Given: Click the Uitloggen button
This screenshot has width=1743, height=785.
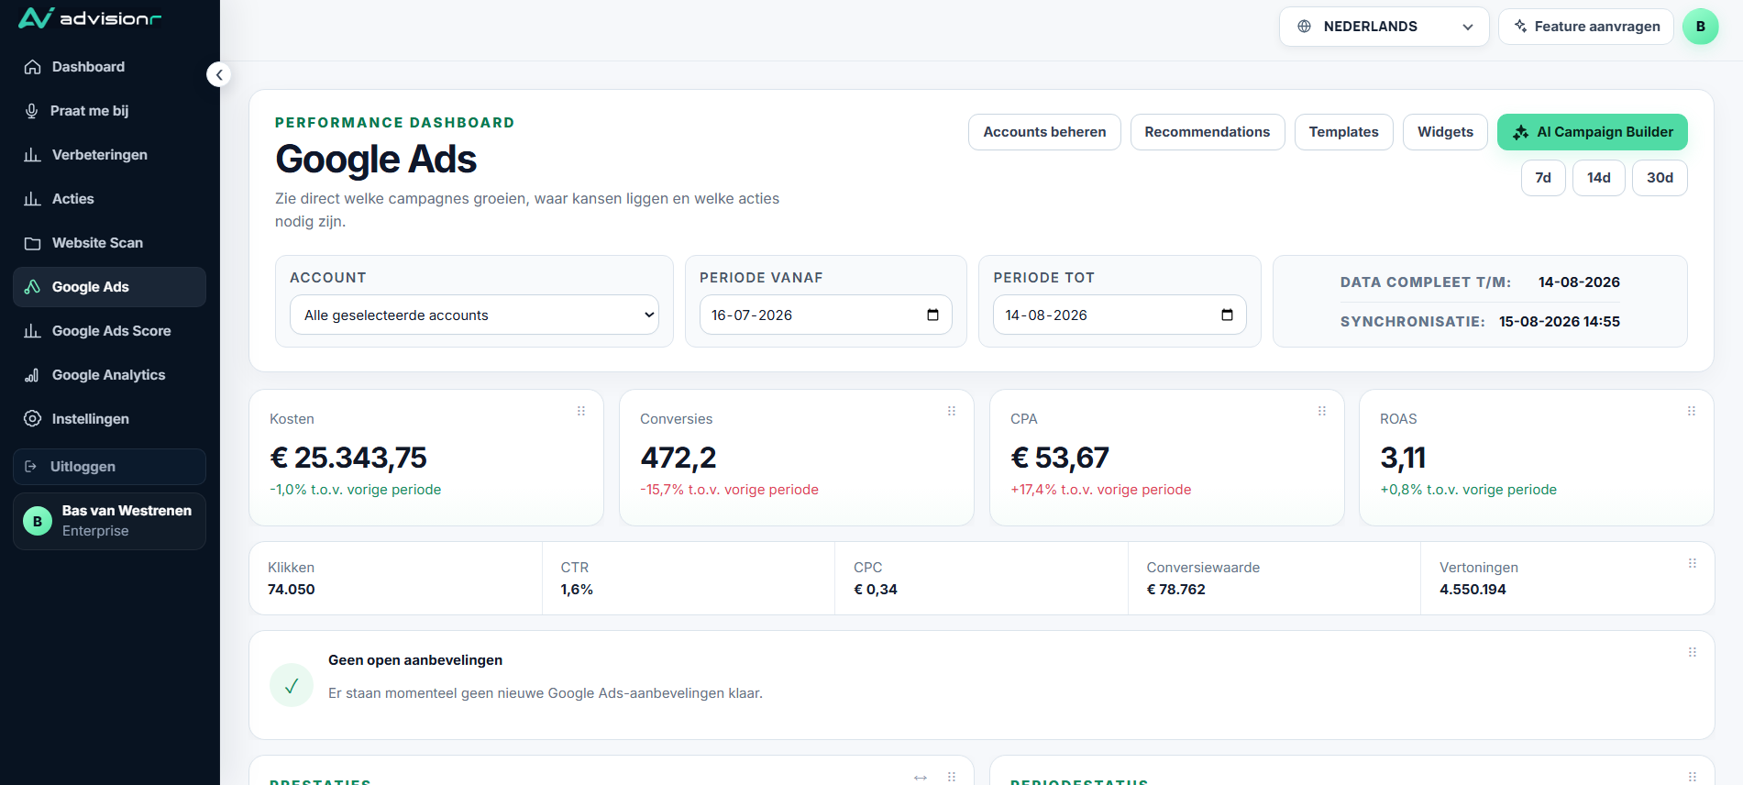Looking at the screenshot, I should pyautogui.click(x=109, y=467).
